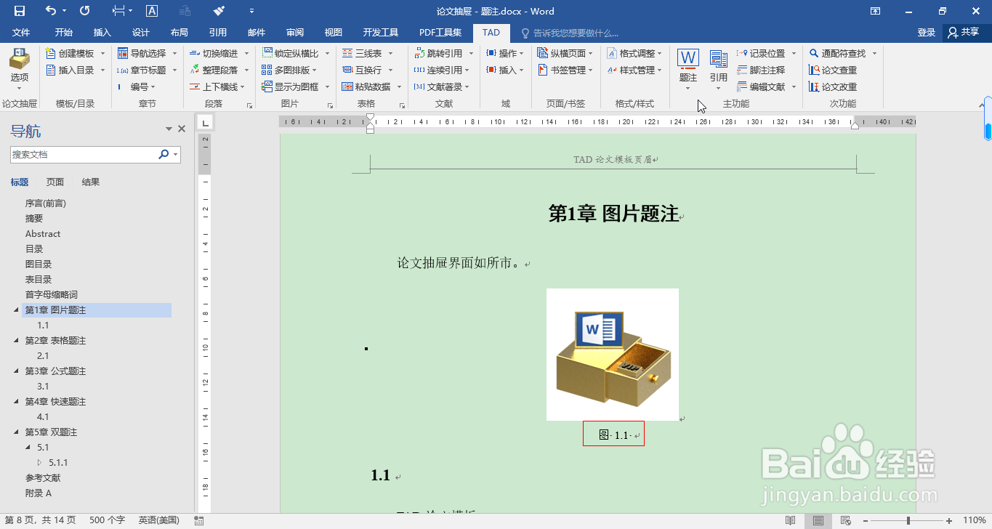The height and width of the screenshot is (529, 992).
Task: Click the 登录 sign-in link
Action: tap(926, 33)
